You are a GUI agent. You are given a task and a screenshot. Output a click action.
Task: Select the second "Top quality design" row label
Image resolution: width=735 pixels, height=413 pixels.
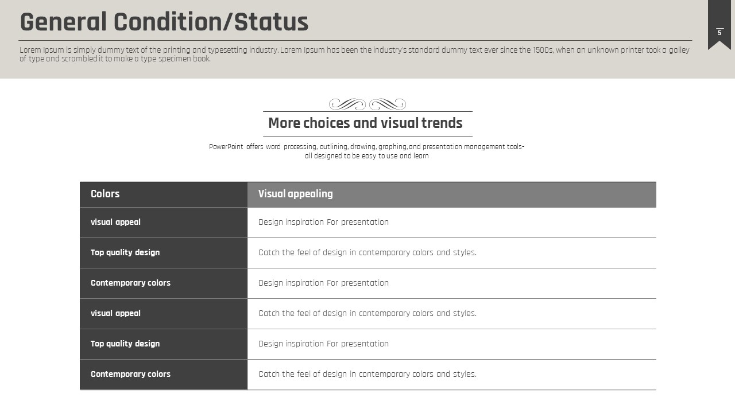click(125, 344)
